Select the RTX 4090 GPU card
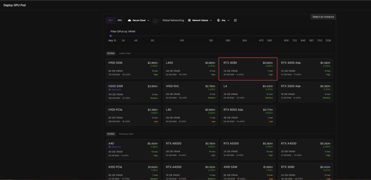This screenshot has width=371, height=180. 248,69
